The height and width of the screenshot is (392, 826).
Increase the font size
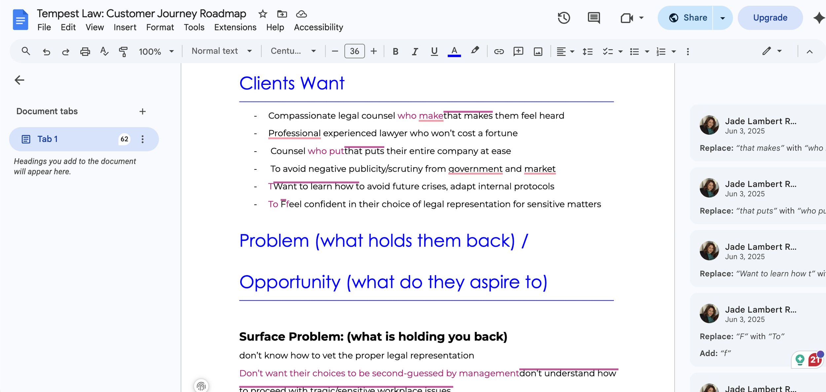374,51
